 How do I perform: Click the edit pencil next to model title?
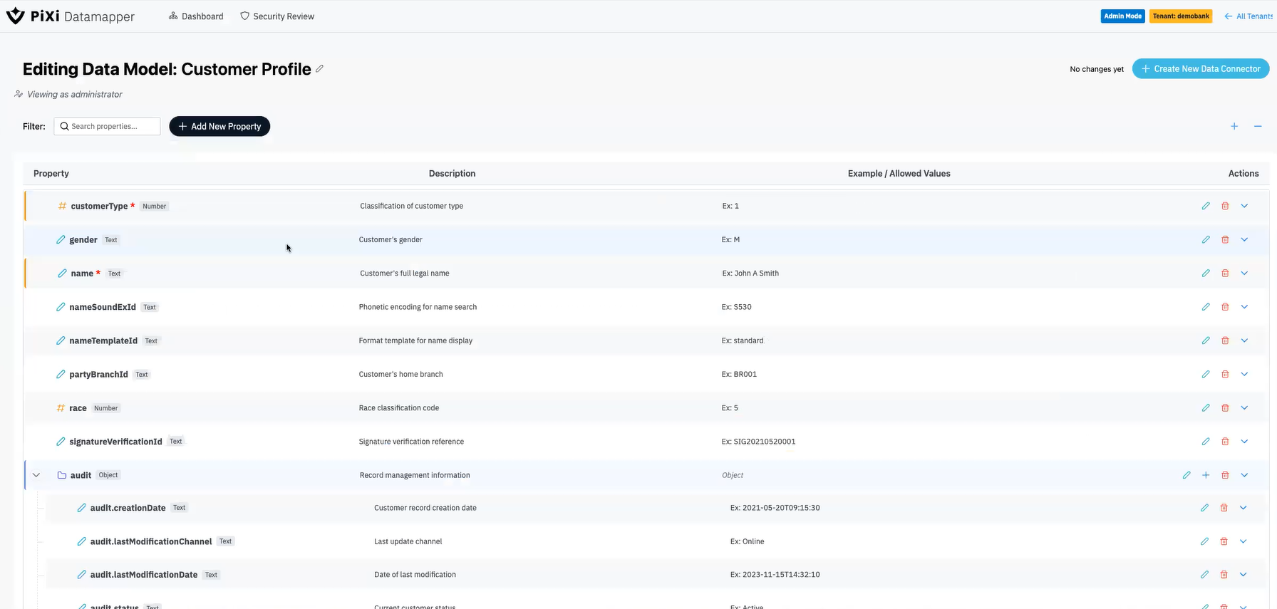point(320,68)
